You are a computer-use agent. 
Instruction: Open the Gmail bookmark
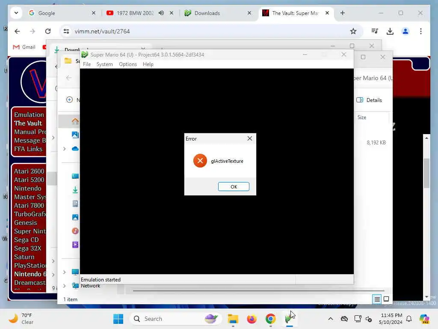pos(24,47)
